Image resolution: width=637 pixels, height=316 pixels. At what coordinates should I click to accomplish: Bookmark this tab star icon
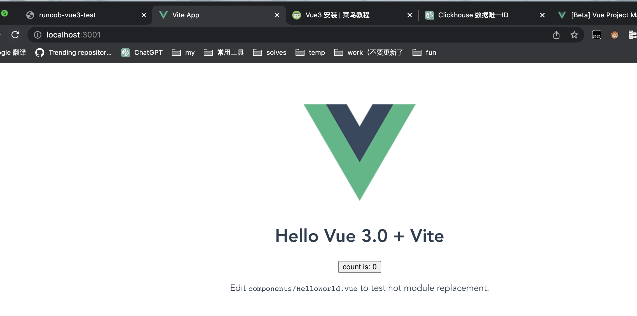click(574, 35)
